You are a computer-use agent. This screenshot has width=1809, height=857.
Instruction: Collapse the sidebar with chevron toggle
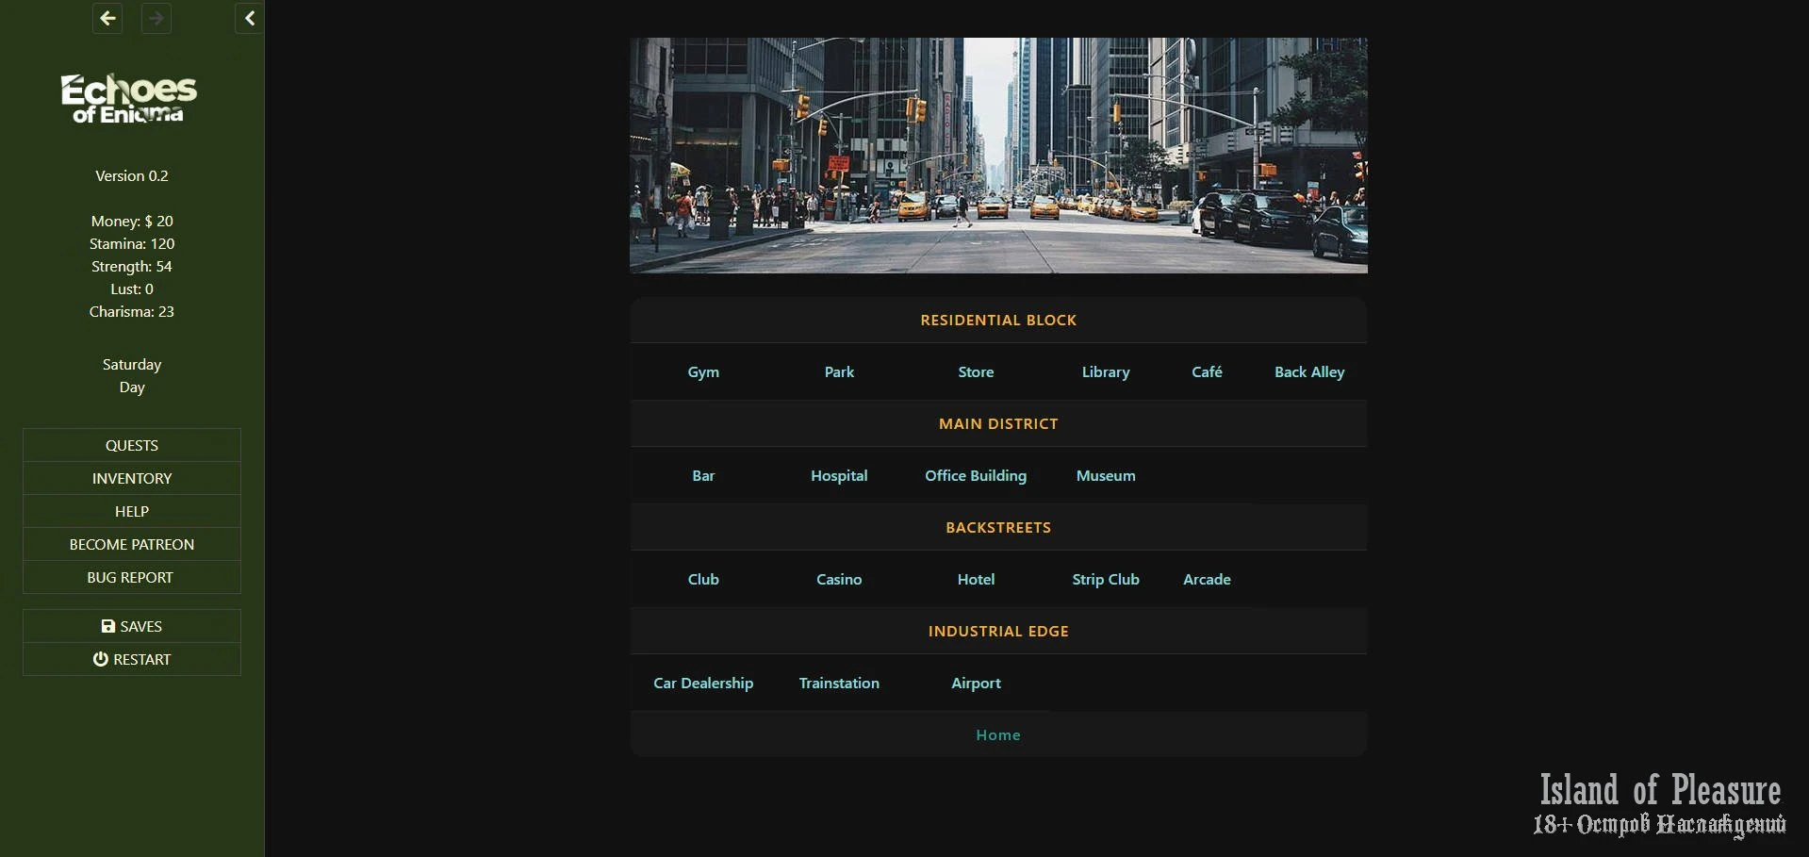(249, 18)
